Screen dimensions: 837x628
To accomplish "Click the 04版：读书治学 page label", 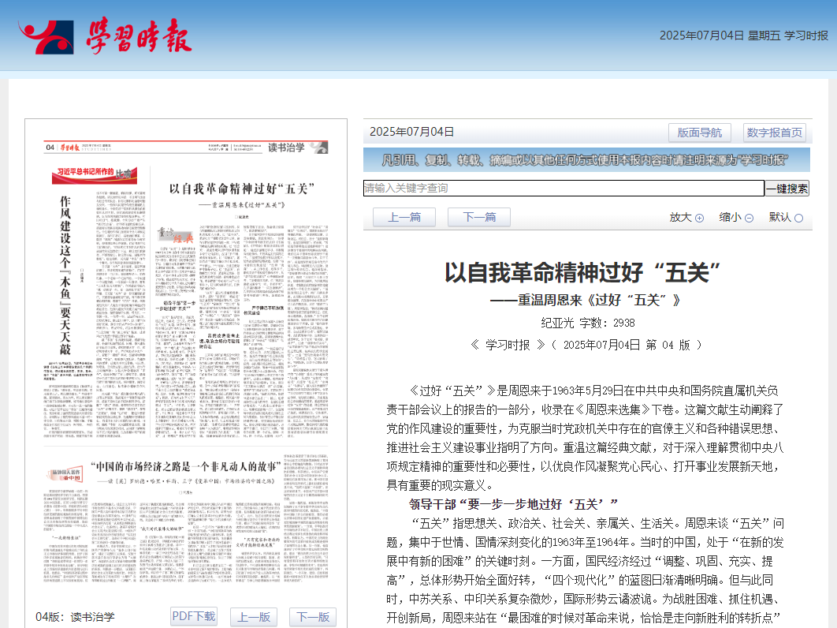I will click(75, 617).
